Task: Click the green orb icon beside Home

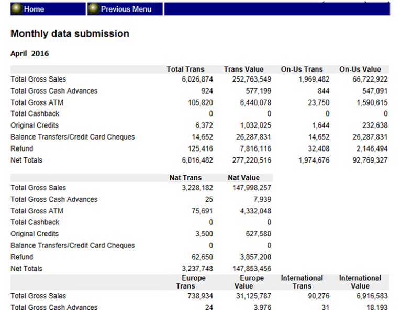Action: tap(17, 9)
